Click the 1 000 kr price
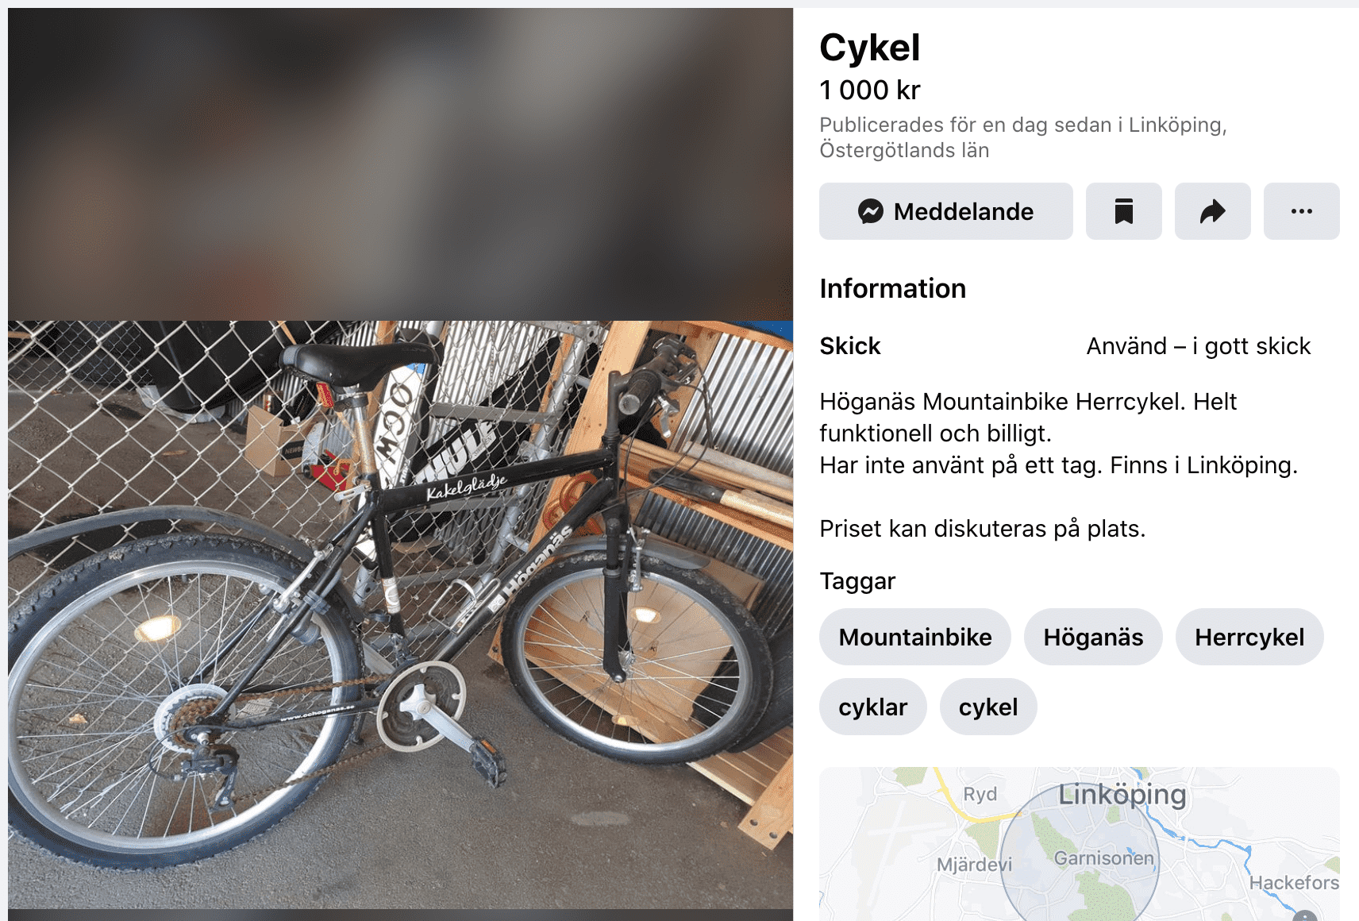This screenshot has width=1359, height=921. click(x=869, y=91)
